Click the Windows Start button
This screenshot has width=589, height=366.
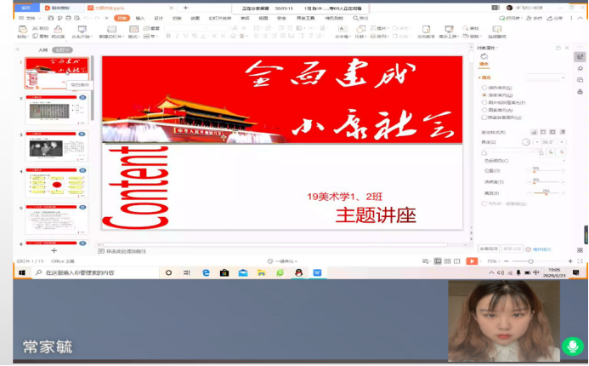[x=22, y=272]
